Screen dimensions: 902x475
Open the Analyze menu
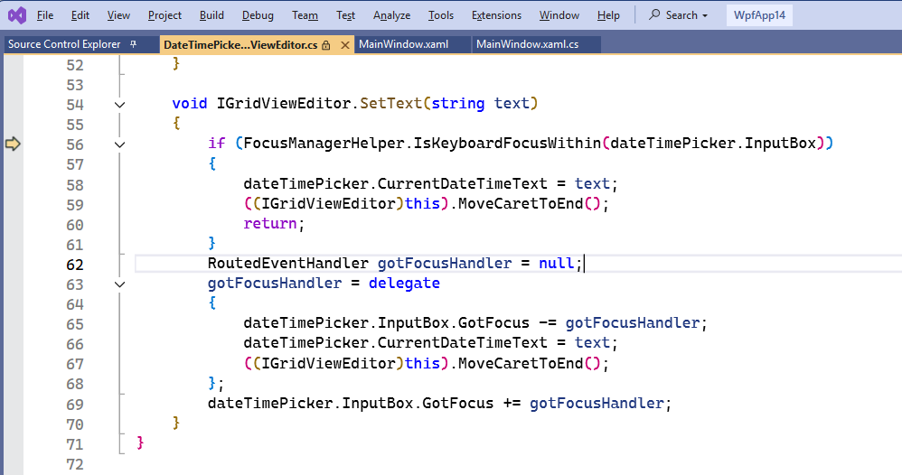point(391,15)
